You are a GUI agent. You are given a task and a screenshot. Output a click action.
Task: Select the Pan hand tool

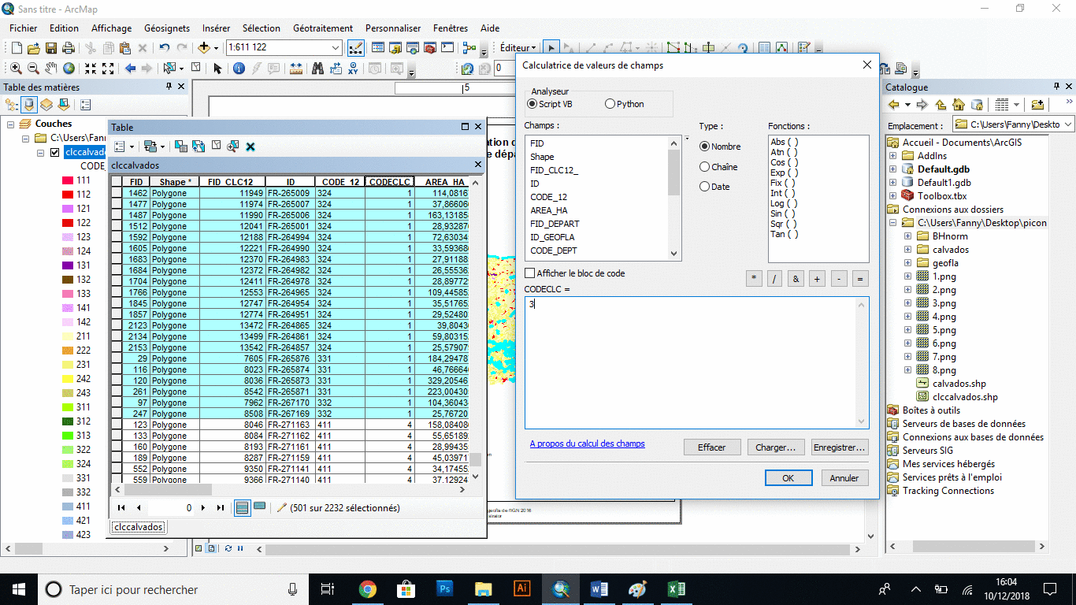click(51, 69)
